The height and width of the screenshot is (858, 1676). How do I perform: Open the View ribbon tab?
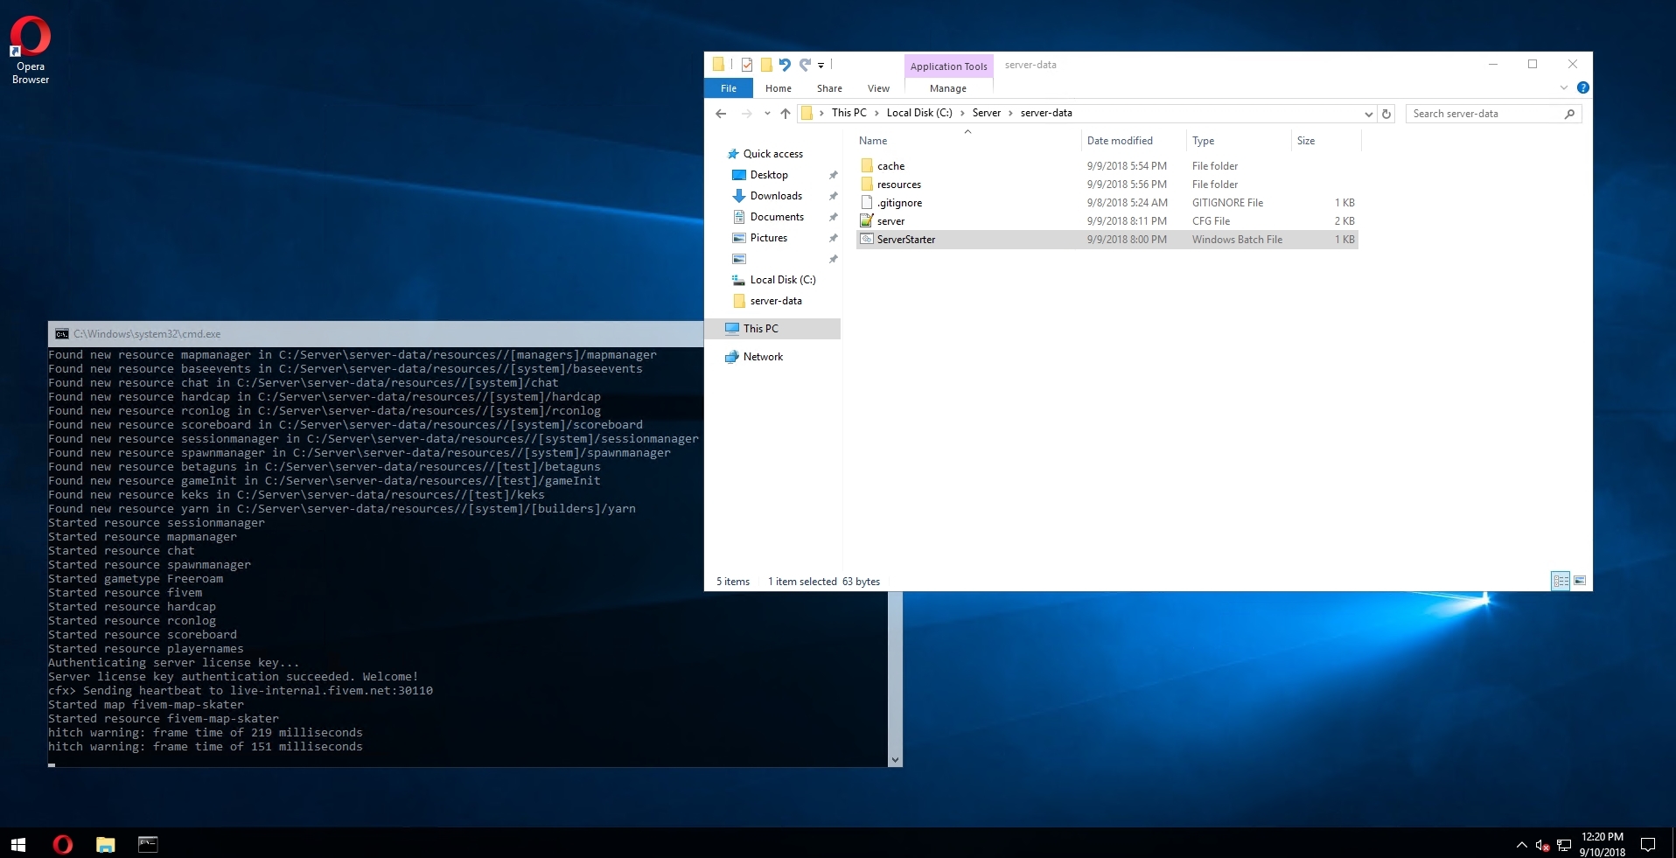click(878, 88)
